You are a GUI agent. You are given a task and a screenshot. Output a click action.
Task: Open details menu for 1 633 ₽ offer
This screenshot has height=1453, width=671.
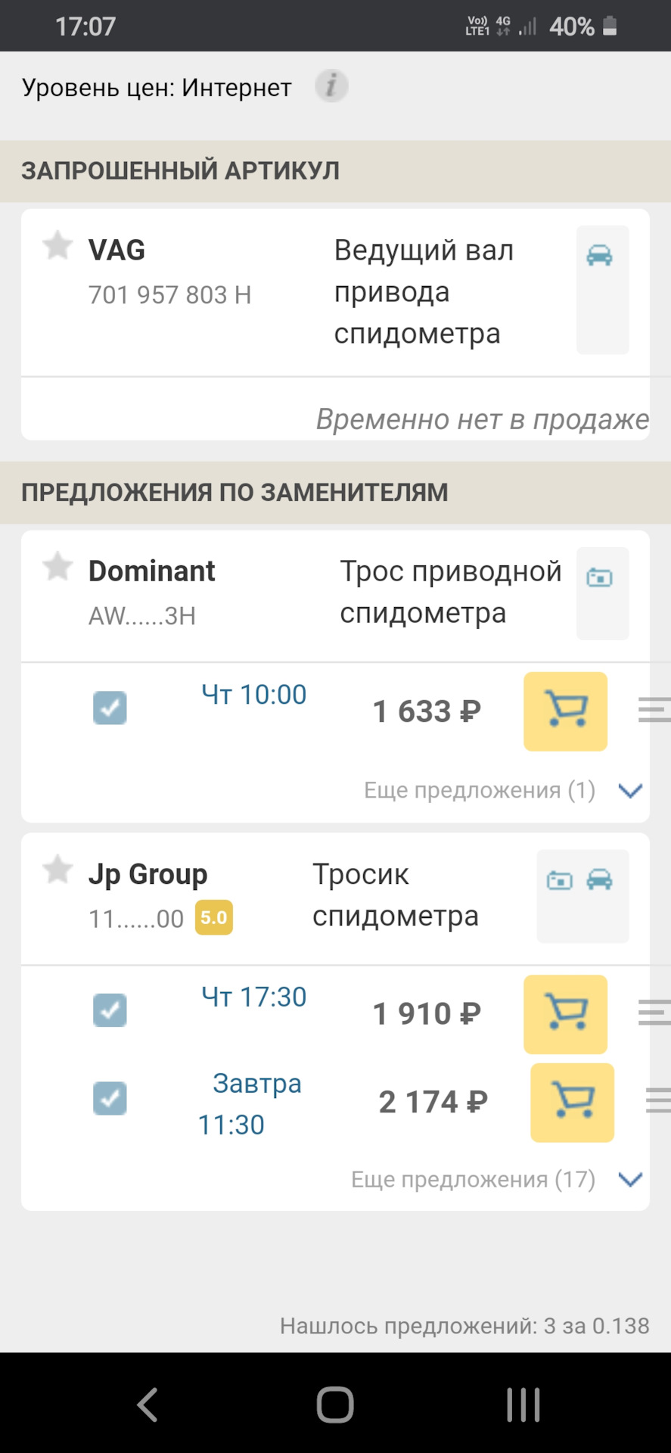click(x=654, y=710)
